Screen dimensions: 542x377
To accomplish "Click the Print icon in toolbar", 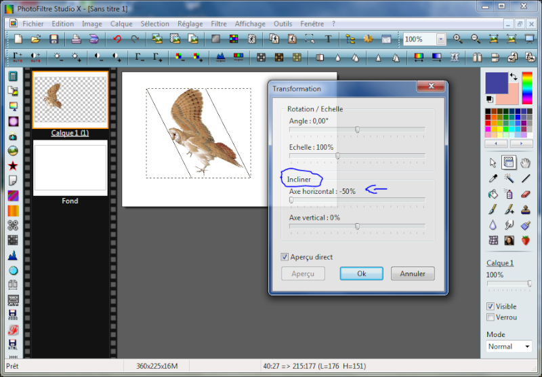I will tap(76, 39).
